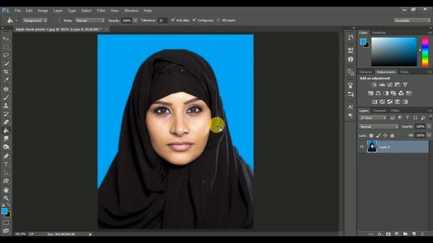Open the layer filter Kind dropdown

coord(373,117)
